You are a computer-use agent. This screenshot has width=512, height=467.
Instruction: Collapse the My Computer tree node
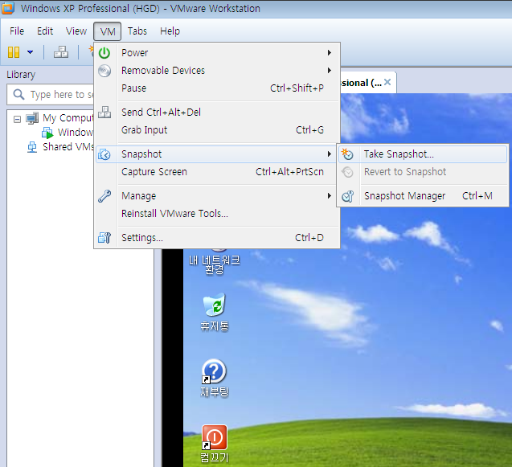[x=17, y=119]
